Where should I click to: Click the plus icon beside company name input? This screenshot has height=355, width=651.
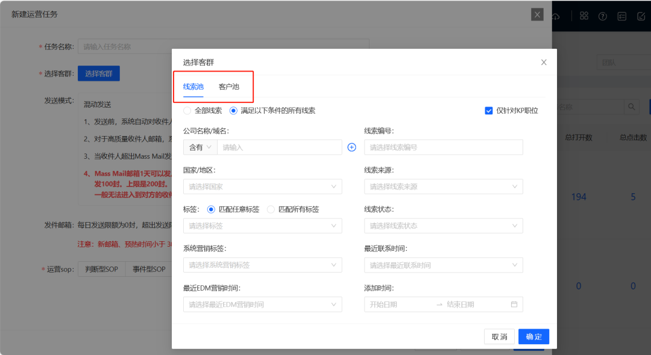click(x=351, y=147)
